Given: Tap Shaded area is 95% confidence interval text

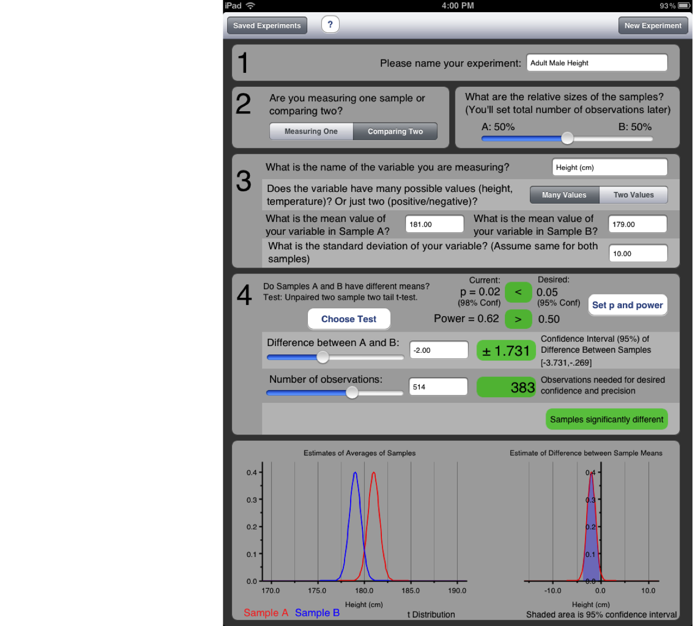Looking at the screenshot, I should [x=602, y=614].
